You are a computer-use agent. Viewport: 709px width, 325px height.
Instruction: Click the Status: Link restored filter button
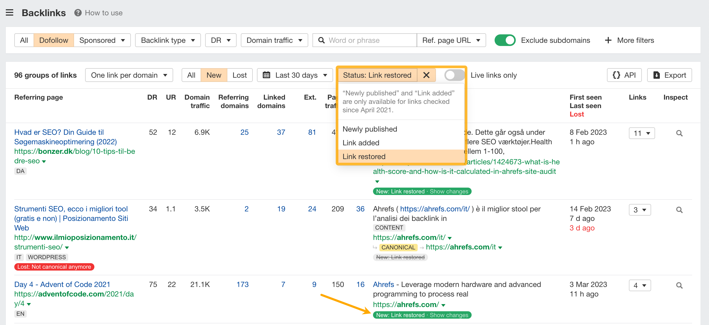pos(377,75)
